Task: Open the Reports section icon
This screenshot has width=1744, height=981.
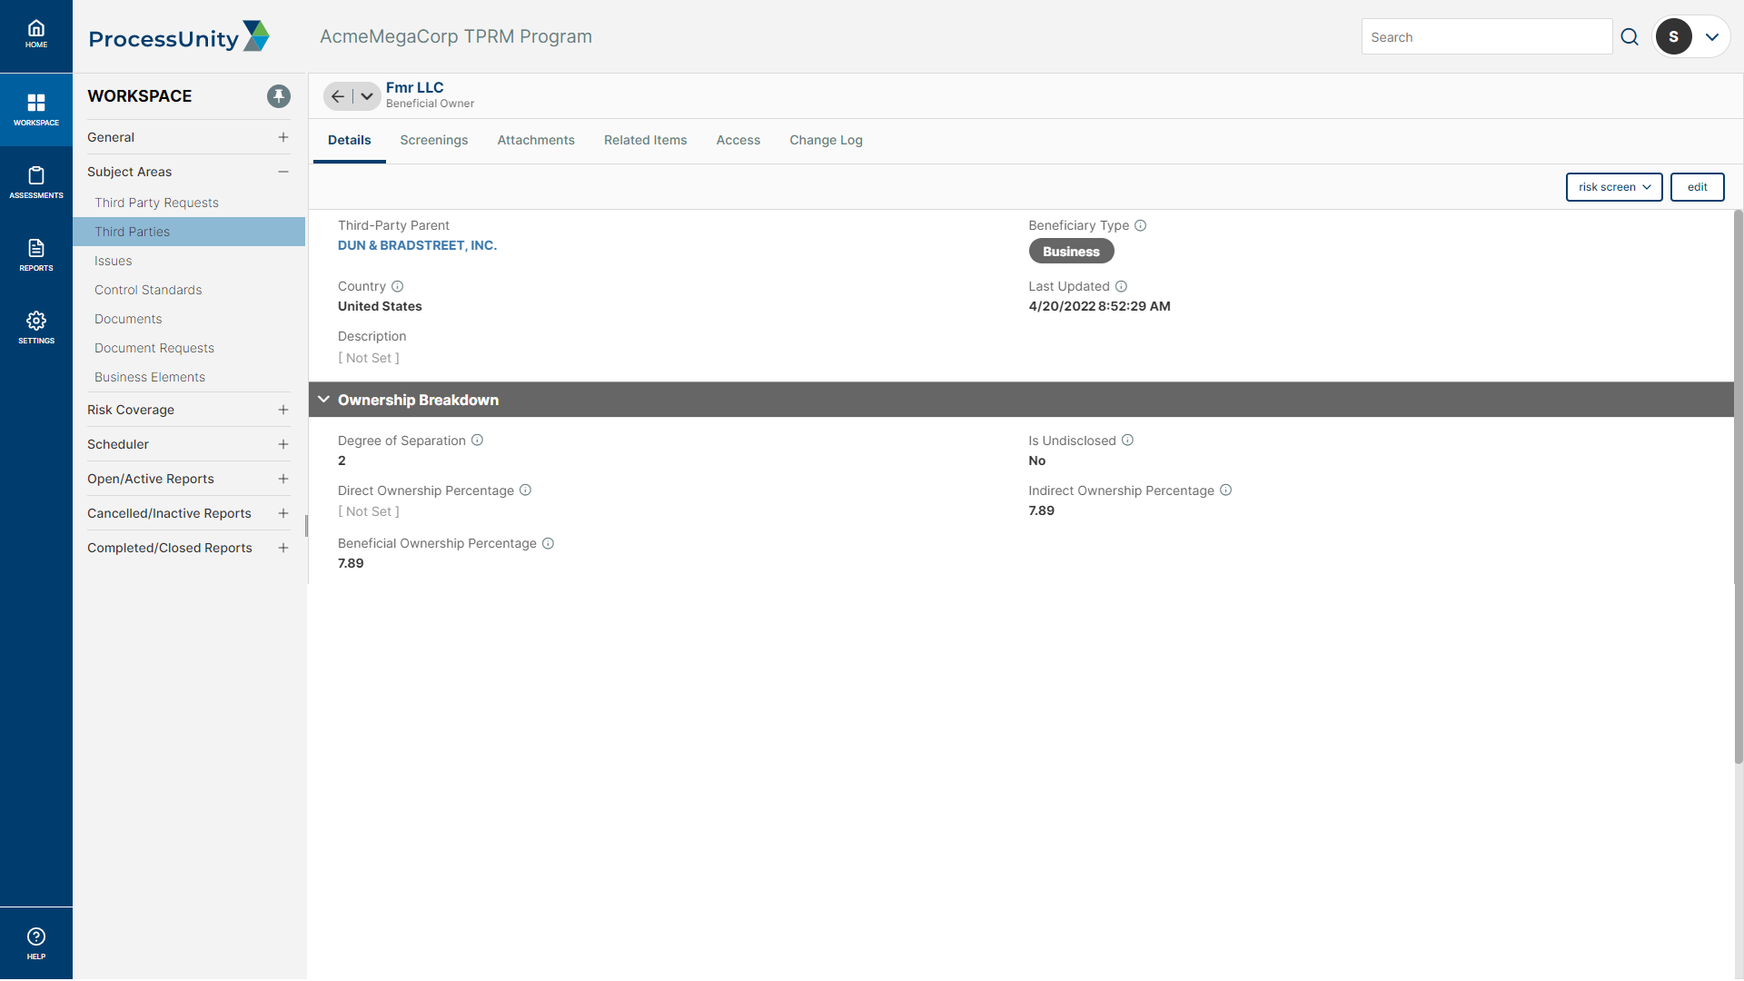Action: (36, 254)
